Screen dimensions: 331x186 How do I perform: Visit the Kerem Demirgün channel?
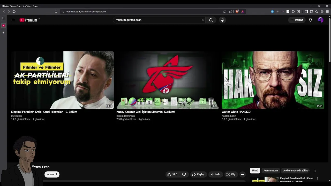click(x=125, y=116)
